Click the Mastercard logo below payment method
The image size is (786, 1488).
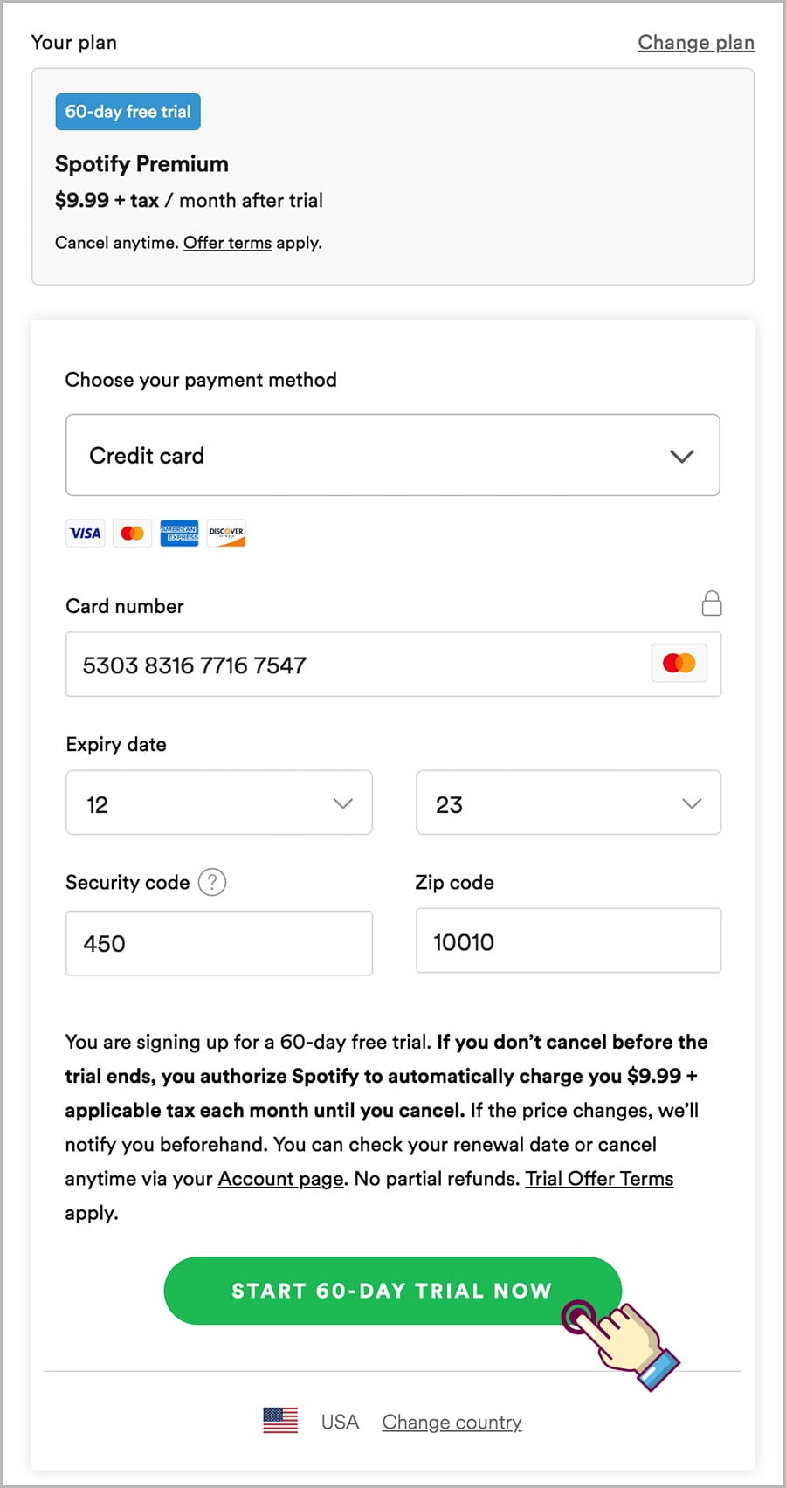click(132, 533)
